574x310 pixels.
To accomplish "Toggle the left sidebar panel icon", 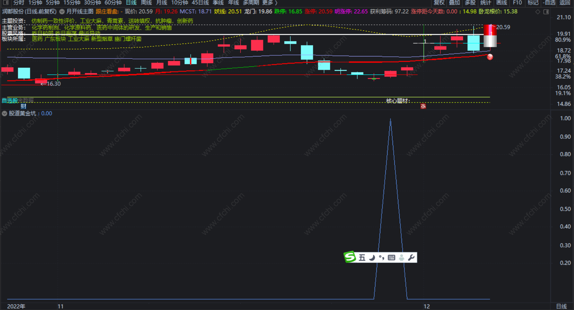I will coord(6,3).
